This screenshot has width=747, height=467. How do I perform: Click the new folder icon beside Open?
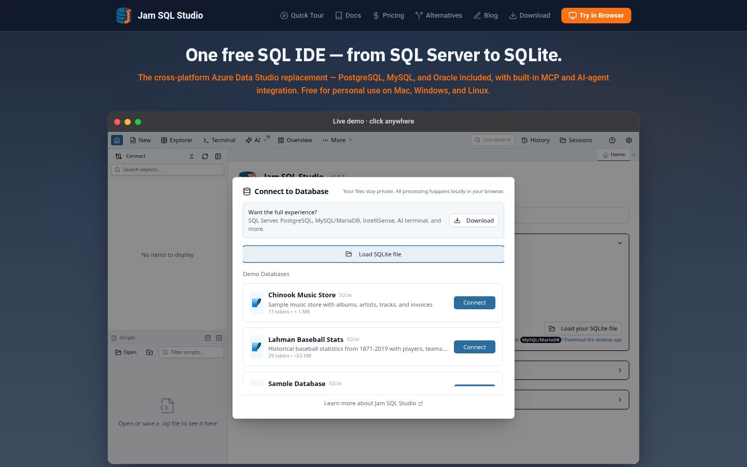click(x=149, y=352)
